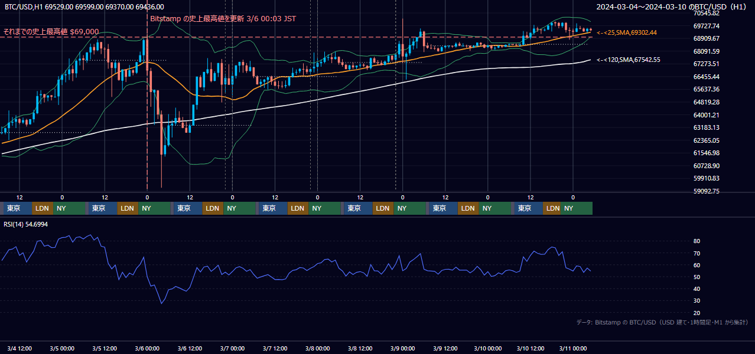This screenshot has height=354, width=755.
Task: Select RSI scale level 60
Action: coord(697,265)
